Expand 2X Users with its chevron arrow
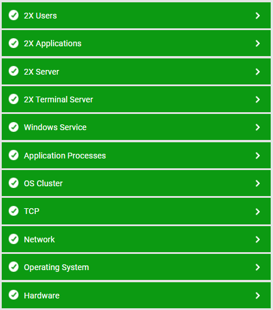Image resolution: width=273 pixels, height=310 pixels. (257, 16)
